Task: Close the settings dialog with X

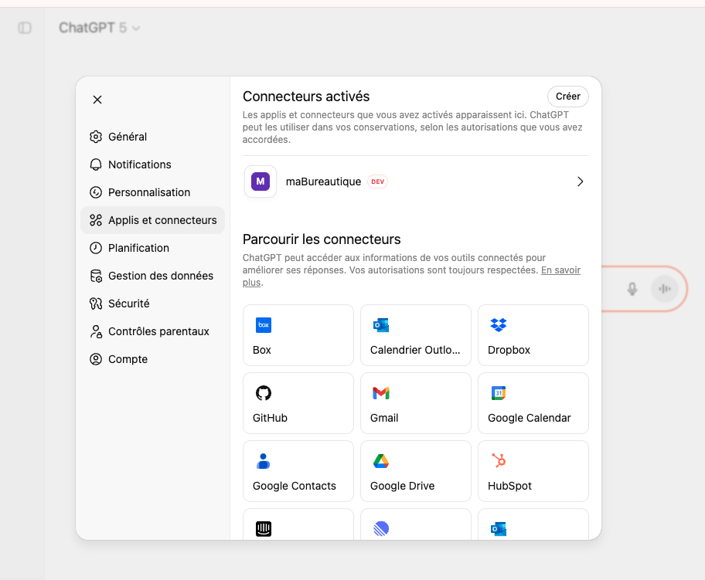Action: (x=97, y=100)
